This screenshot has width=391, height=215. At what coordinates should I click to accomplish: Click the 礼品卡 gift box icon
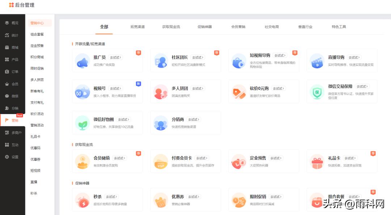318,161
